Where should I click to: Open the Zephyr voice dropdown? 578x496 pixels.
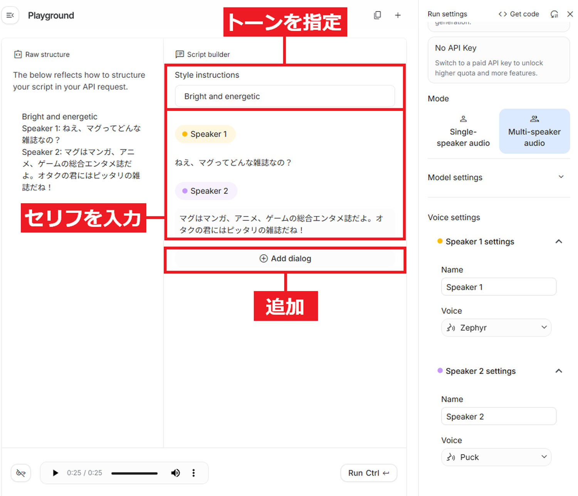(x=496, y=328)
